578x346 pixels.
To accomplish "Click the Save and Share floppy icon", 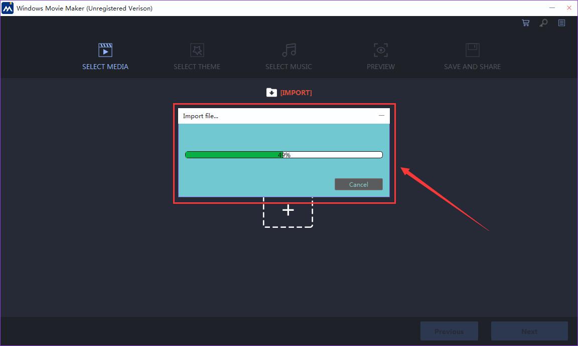I will [472, 50].
